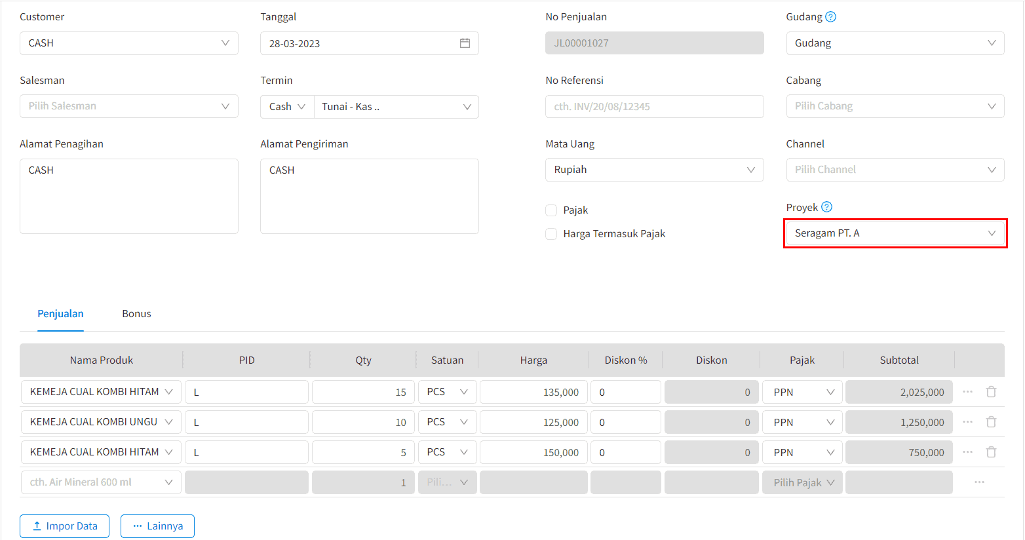Click trash icon on the third product row
Viewport: 1025px width, 540px height.
pyautogui.click(x=991, y=452)
